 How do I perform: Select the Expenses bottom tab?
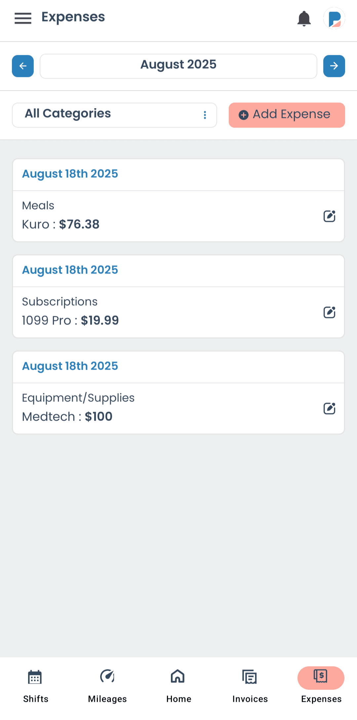coord(321,686)
